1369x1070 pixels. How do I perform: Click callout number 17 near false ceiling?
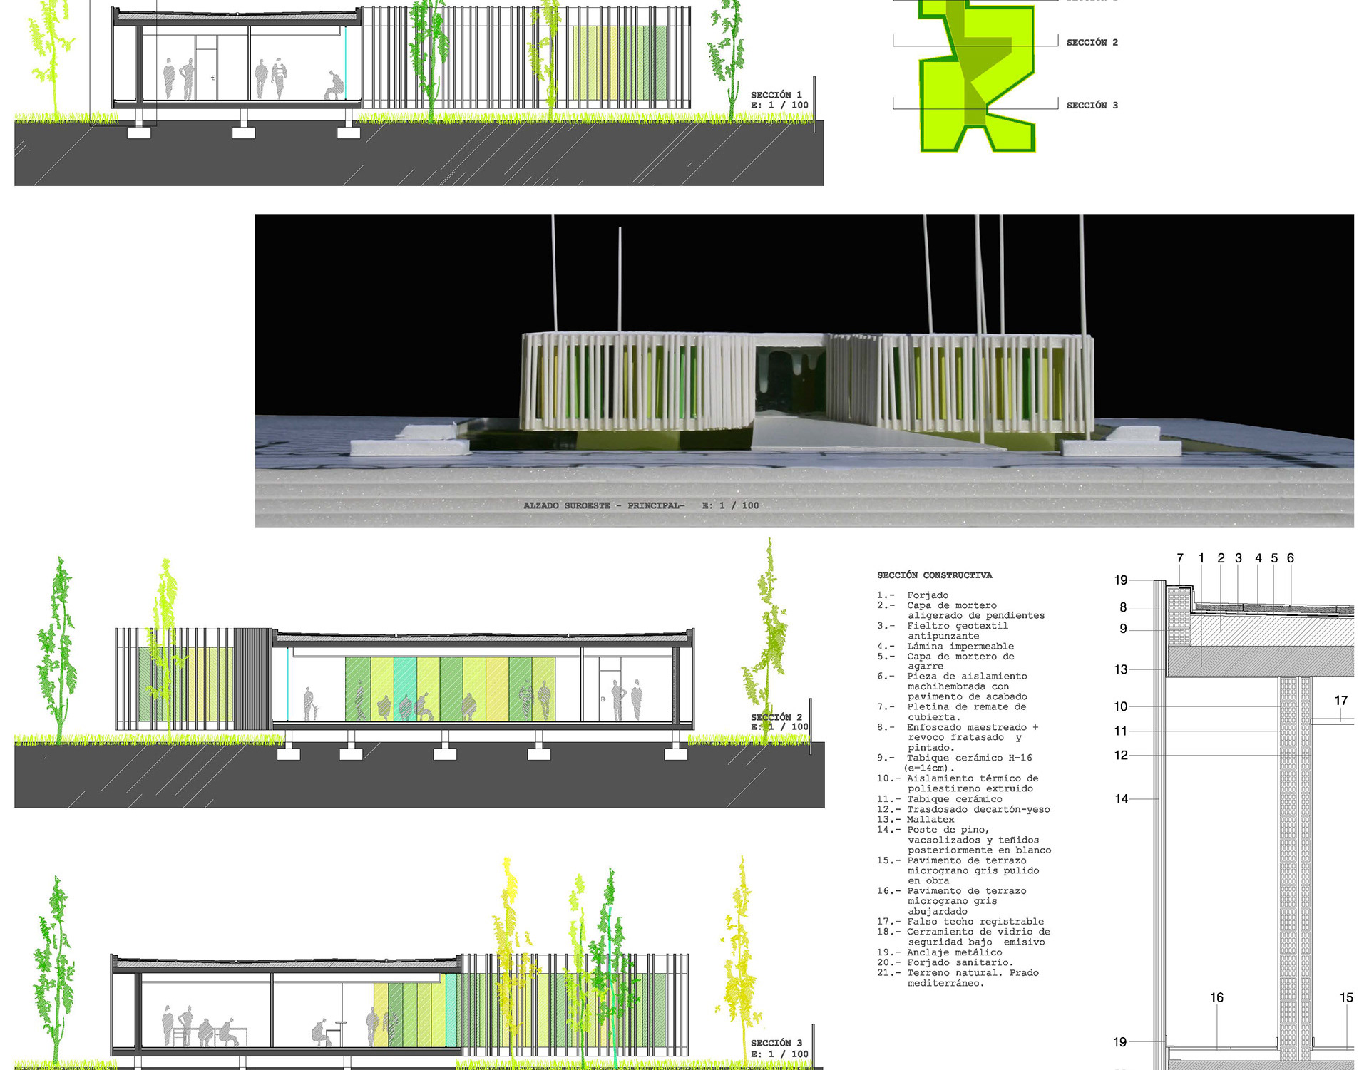(x=1341, y=701)
